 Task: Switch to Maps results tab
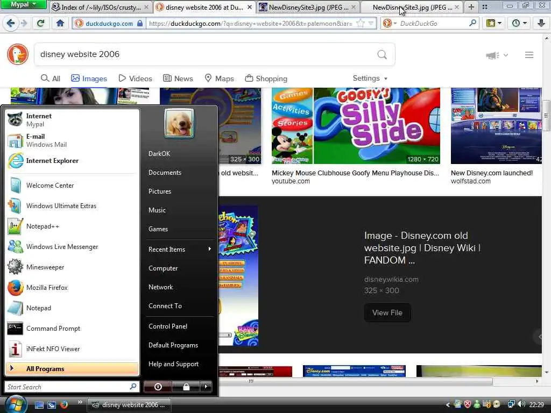[220, 79]
